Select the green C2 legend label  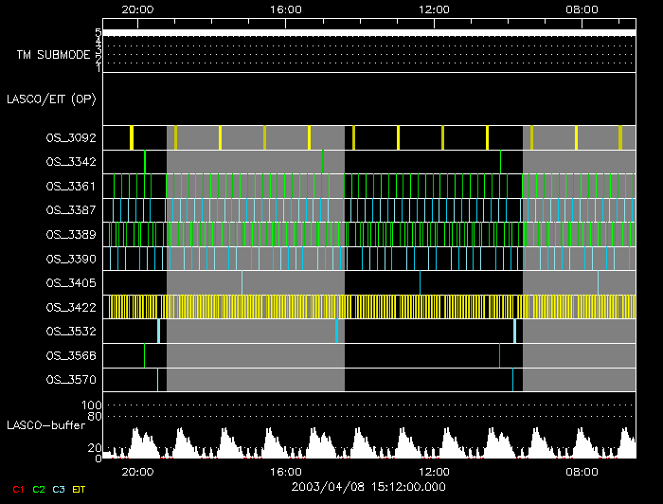click(38, 489)
